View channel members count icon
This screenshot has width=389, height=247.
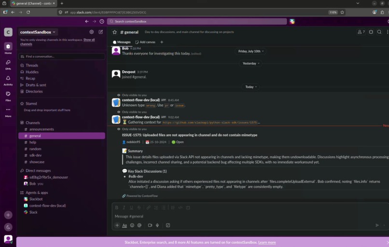point(361,32)
